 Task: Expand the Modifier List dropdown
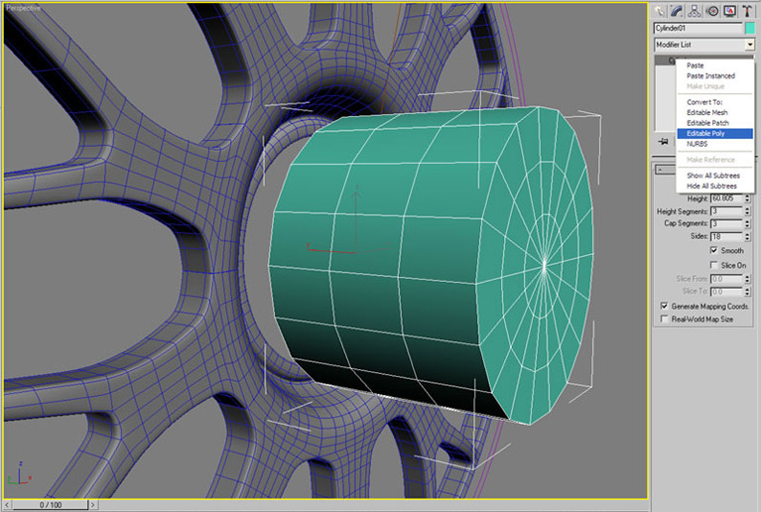pyautogui.click(x=749, y=45)
